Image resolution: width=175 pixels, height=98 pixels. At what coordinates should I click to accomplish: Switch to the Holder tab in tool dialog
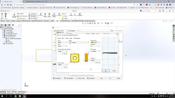pyautogui.click(x=67, y=38)
